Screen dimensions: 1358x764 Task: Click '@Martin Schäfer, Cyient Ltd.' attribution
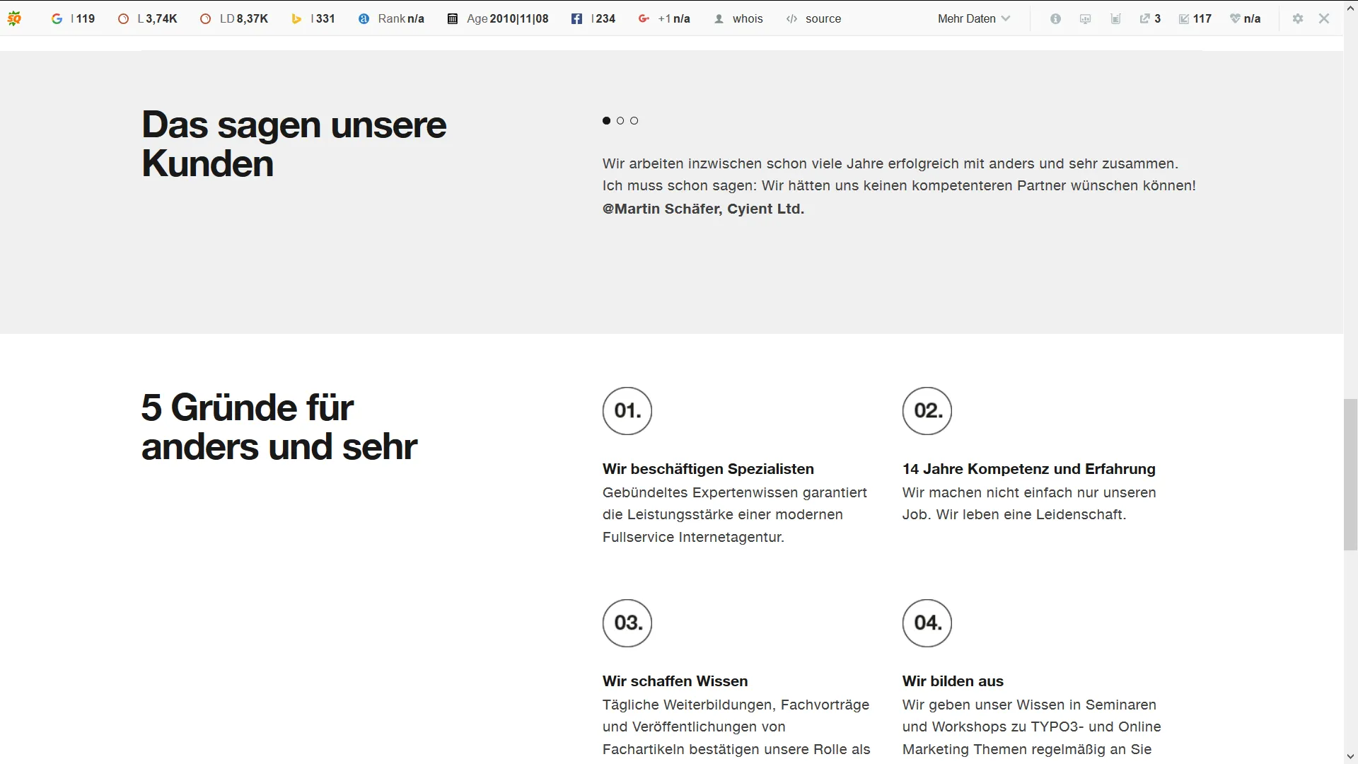(703, 209)
